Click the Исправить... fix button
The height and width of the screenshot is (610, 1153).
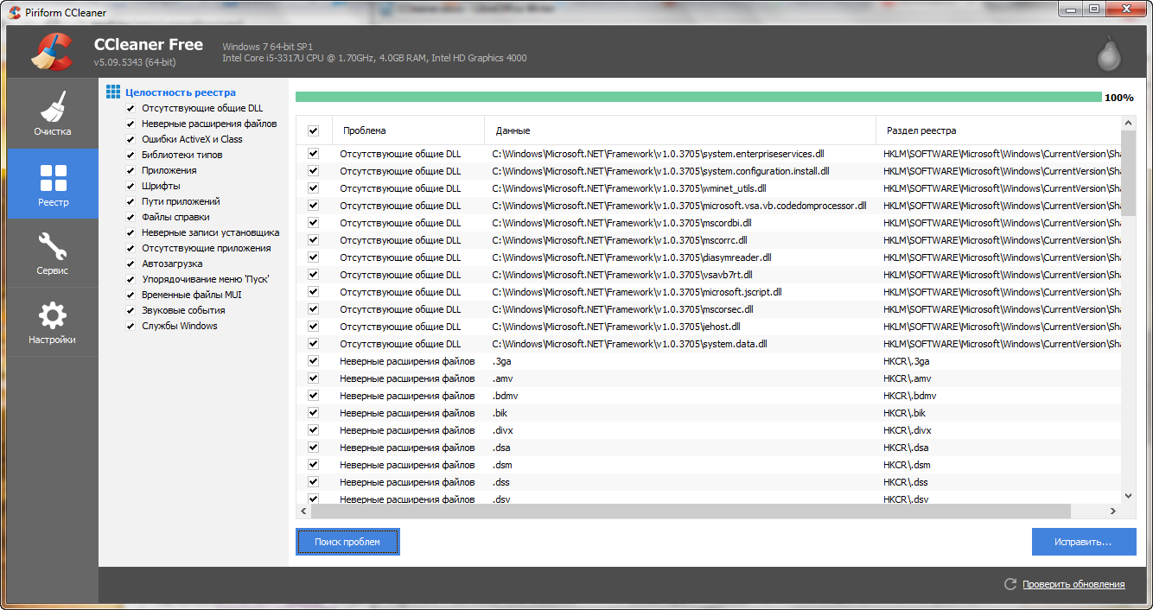[1084, 542]
